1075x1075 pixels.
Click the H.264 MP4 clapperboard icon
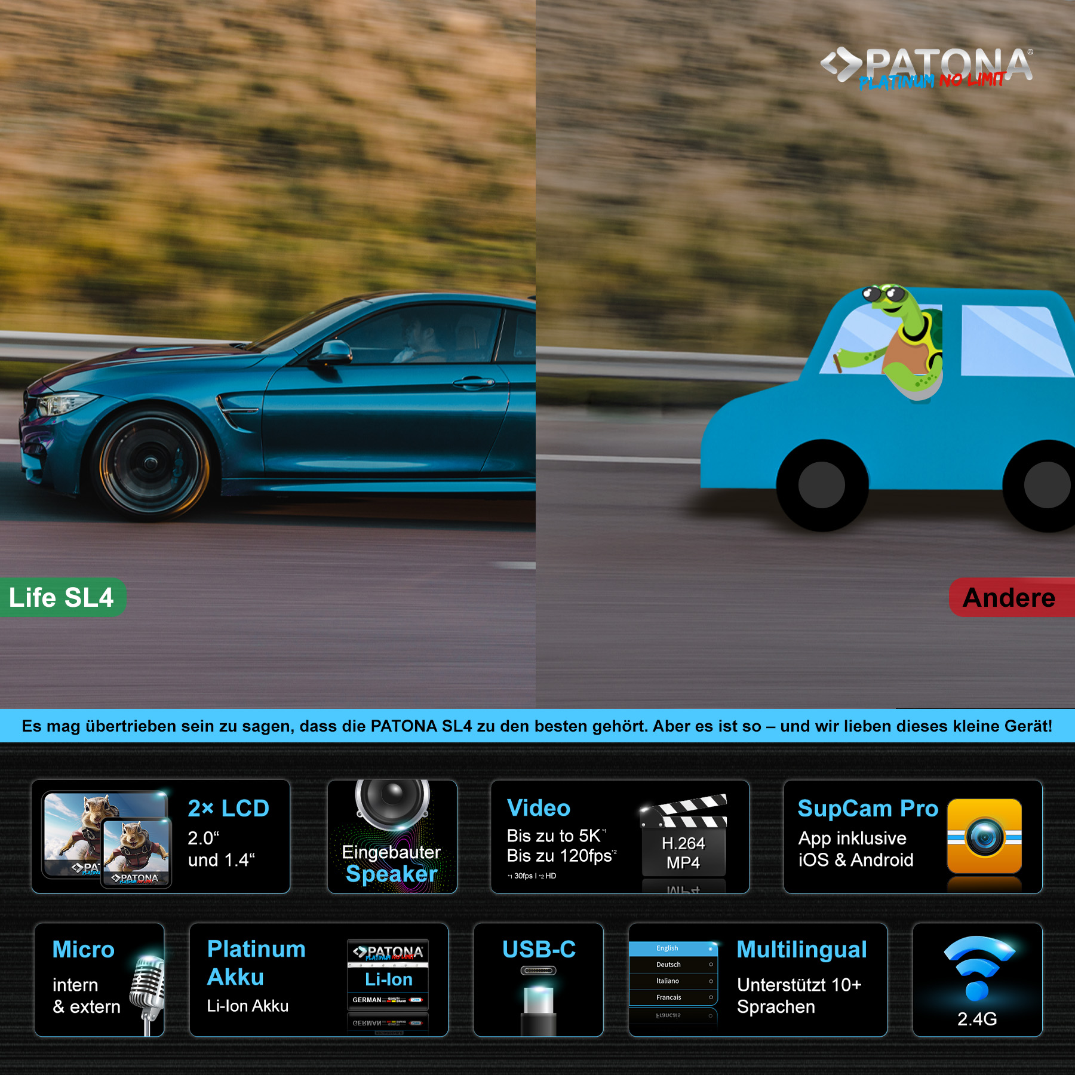tap(684, 836)
